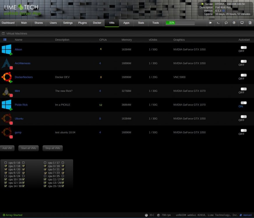Open the Settings tab

68,23
